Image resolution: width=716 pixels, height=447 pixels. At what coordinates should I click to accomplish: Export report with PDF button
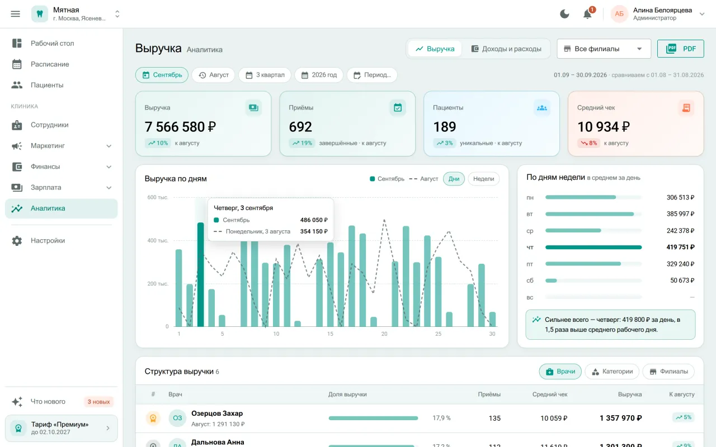(x=680, y=49)
